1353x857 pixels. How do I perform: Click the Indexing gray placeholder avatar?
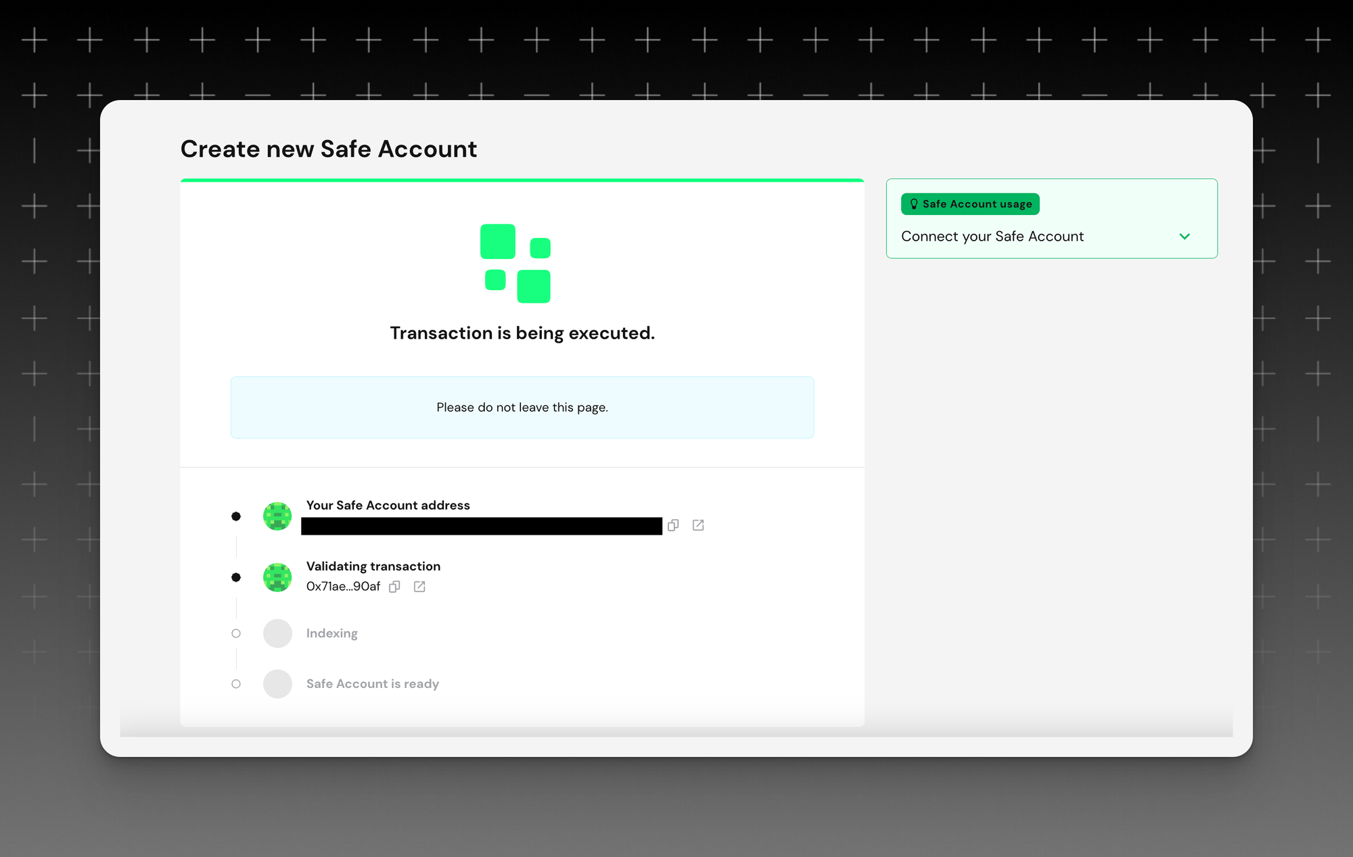click(277, 633)
